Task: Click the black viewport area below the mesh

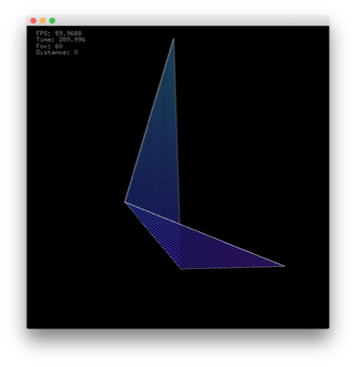Action: 177,300
